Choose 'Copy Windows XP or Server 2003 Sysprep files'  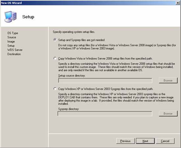(x=55, y=89)
